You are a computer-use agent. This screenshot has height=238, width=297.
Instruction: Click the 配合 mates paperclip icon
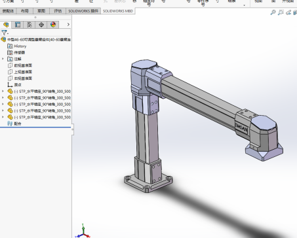(x=10, y=124)
